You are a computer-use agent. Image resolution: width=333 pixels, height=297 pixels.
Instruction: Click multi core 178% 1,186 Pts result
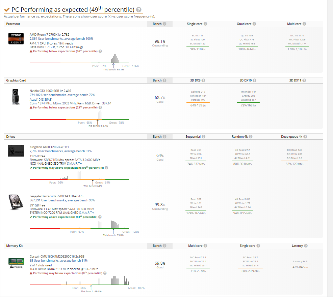click(x=297, y=49)
